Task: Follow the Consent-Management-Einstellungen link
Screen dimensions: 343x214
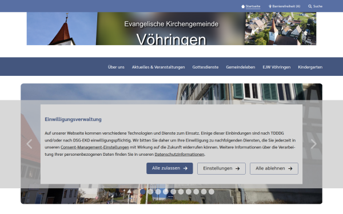Action: pyautogui.click(x=95, y=147)
